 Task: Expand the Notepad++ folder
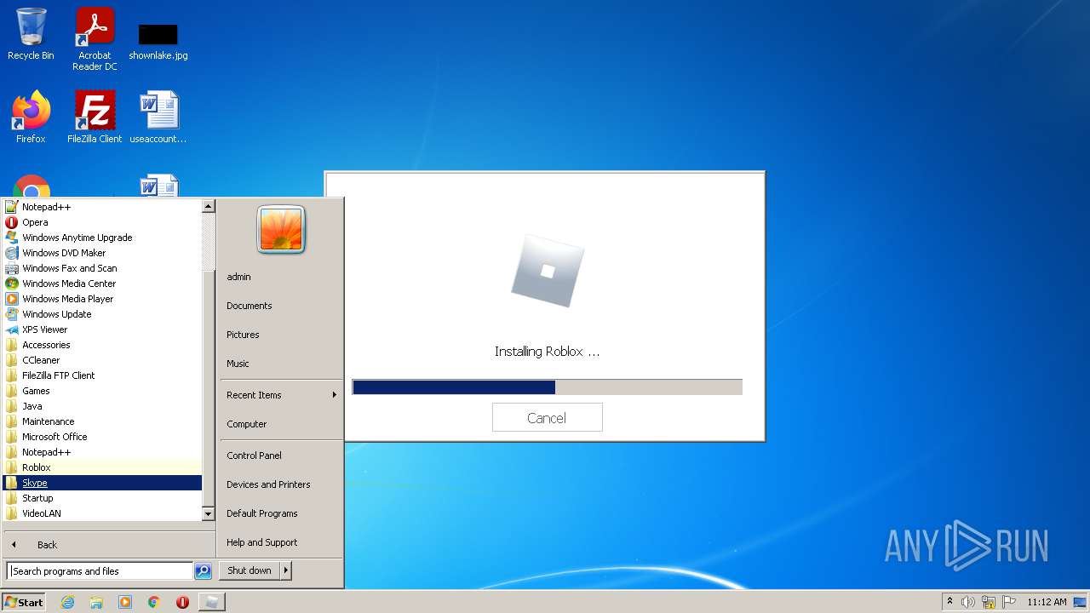(x=102, y=452)
